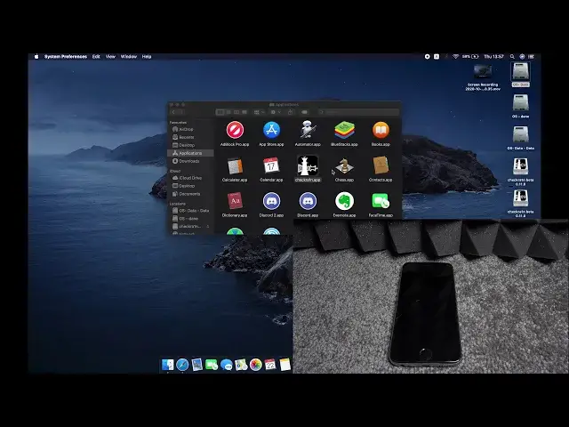Select iCloud Drive in sidebar

(x=190, y=178)
